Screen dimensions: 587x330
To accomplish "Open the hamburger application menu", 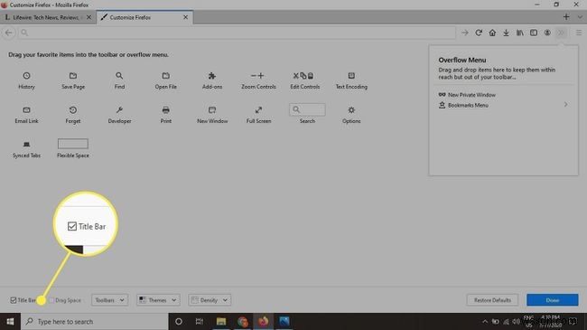I will click(x=579, y=33).
